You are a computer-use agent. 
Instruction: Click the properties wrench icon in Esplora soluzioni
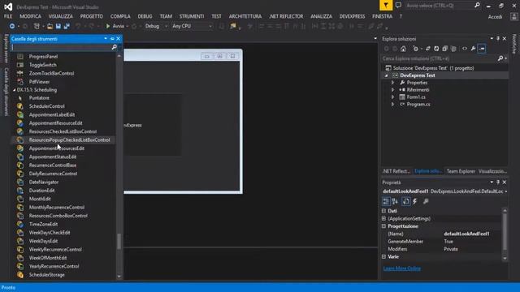tap(473, 49)
